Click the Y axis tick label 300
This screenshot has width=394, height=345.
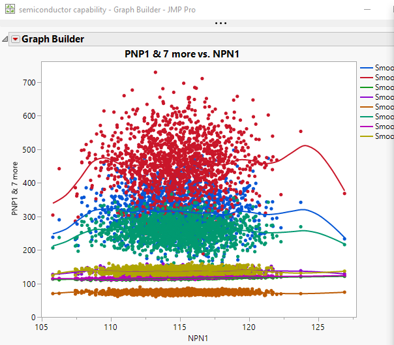coord(29,217)
